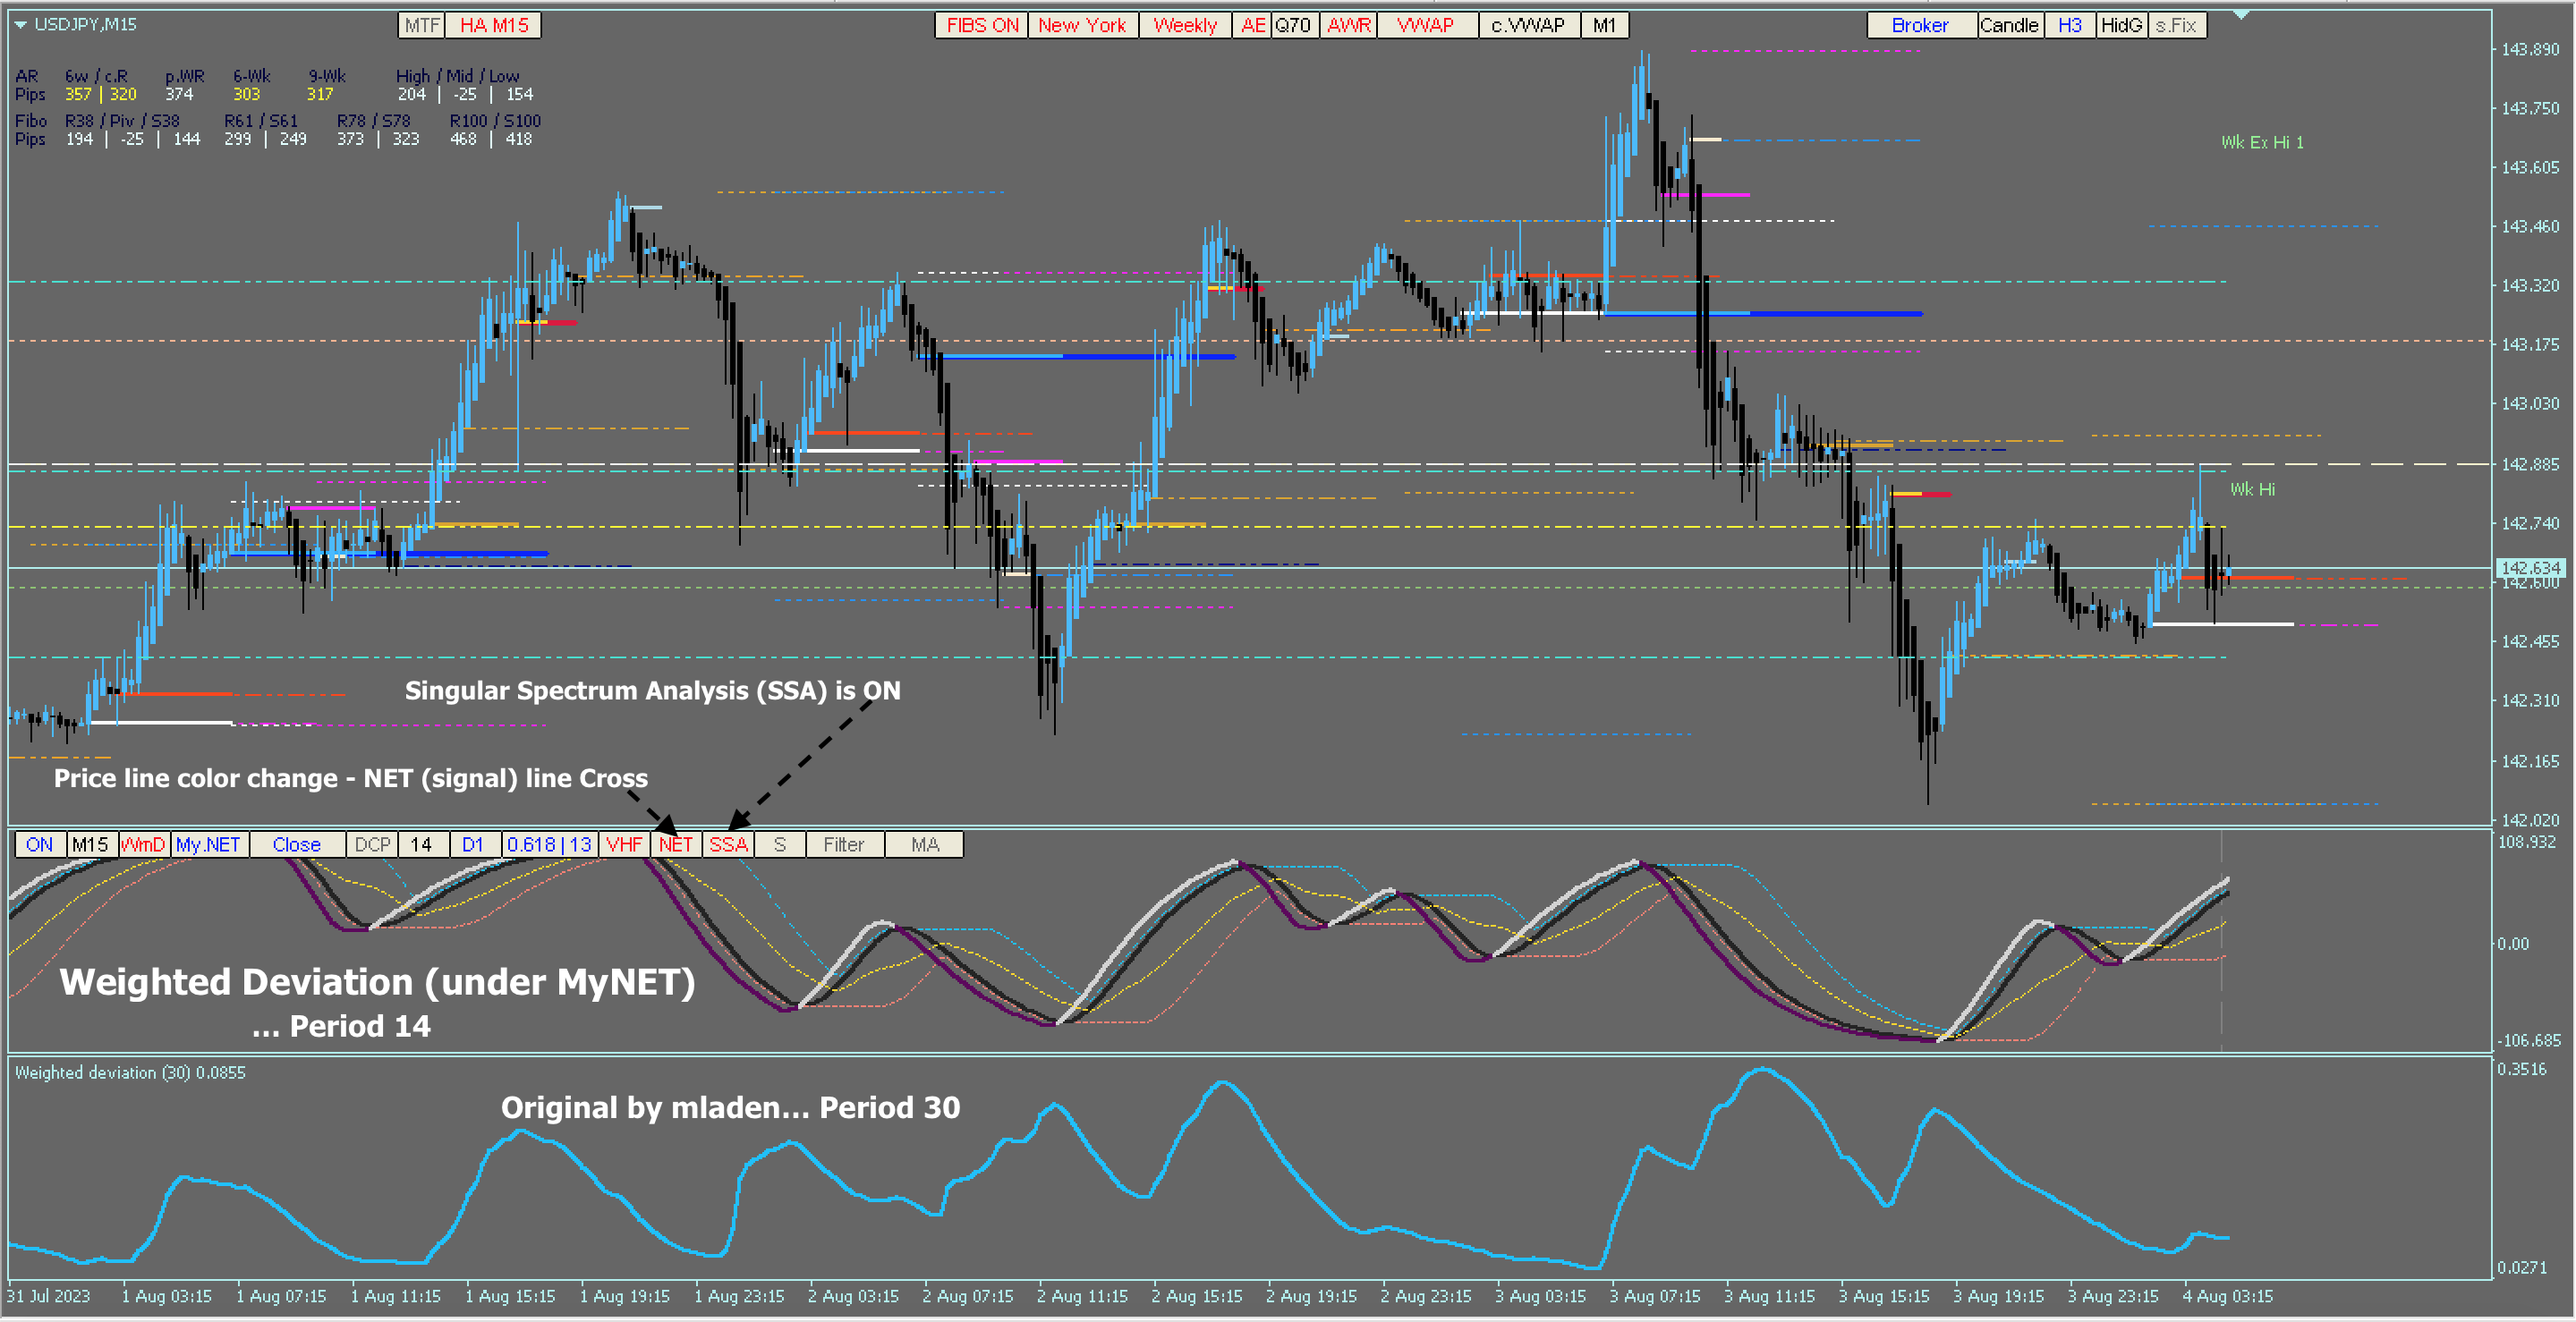Click the HidG button
2576x1322 pixels.
click(x=2121, y=25)
